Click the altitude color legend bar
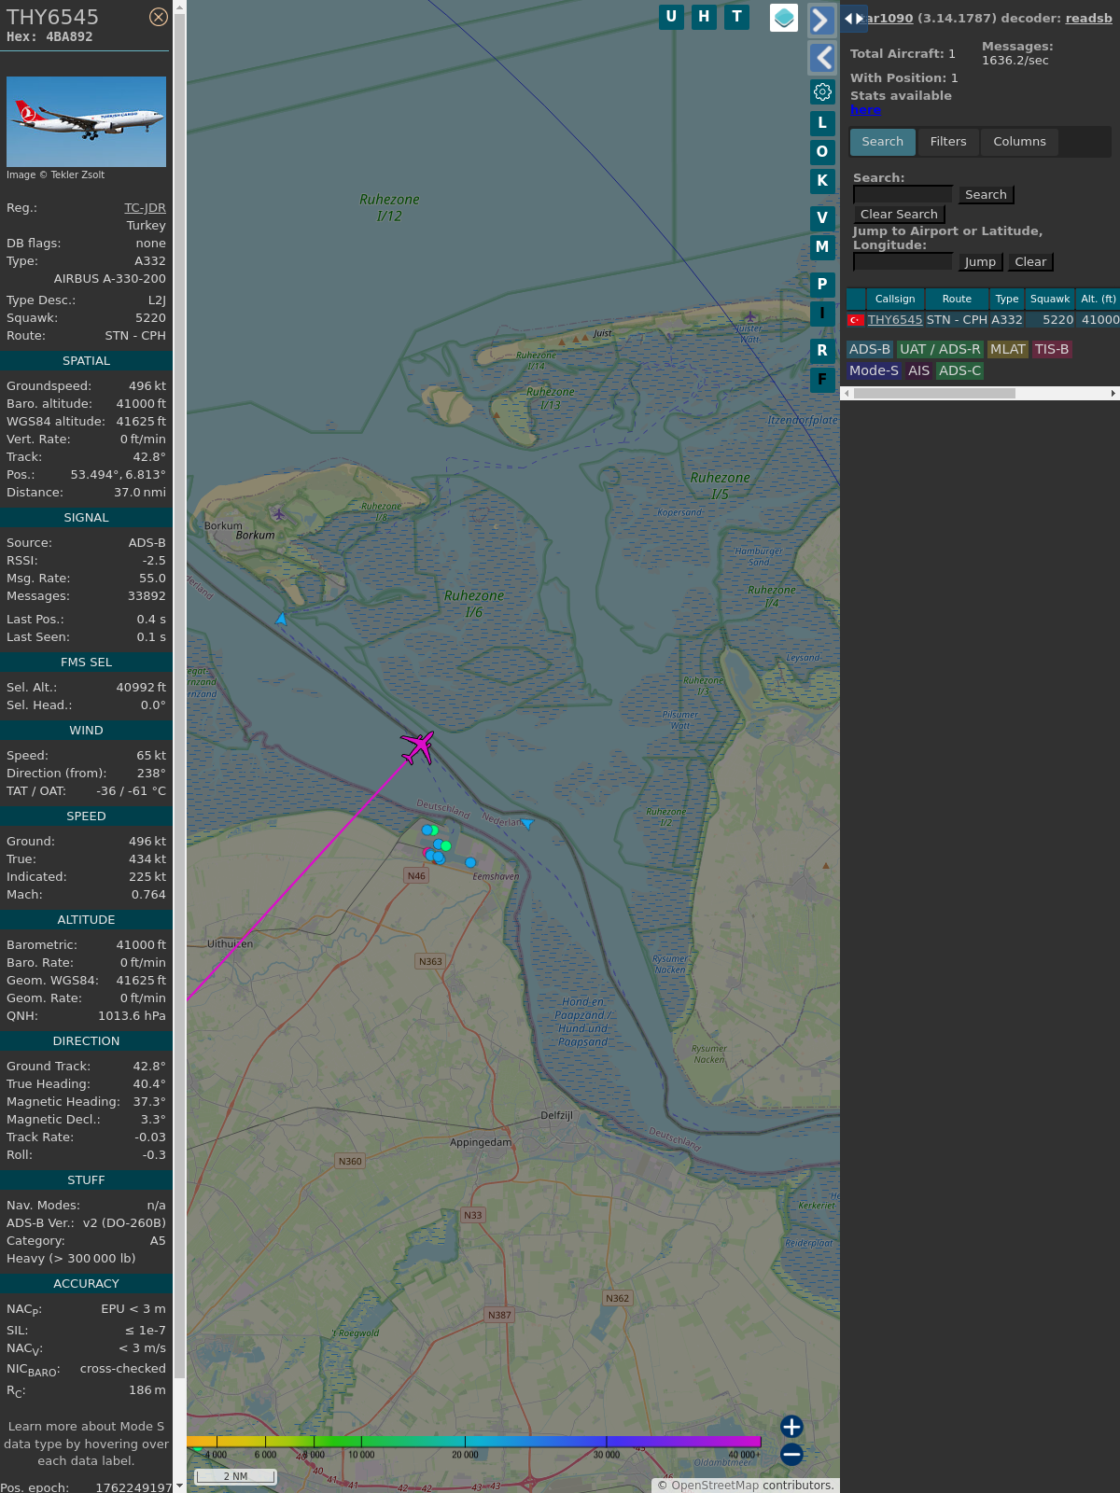This screenshot has height=1493, width=1120. [x=474, y=1442]
